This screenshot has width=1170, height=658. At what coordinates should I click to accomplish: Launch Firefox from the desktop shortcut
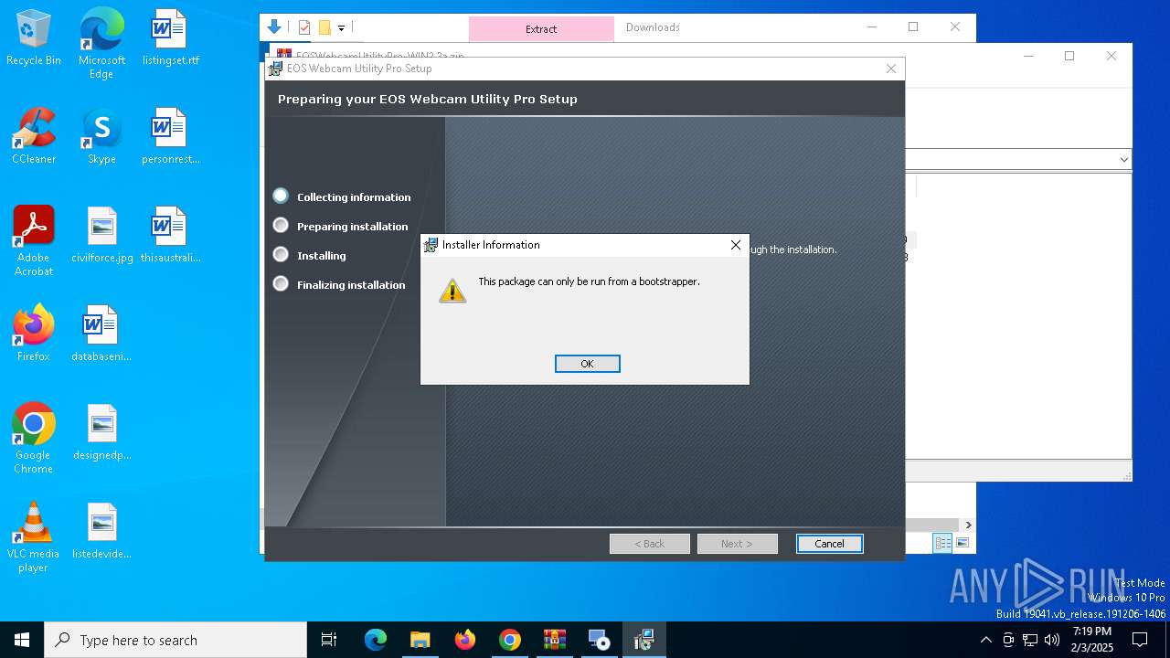point(34,334)
